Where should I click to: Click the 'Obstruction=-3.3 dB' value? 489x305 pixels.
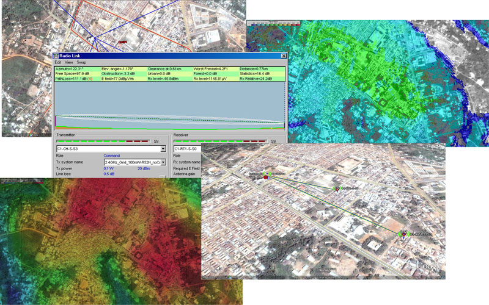pos(118,74)
